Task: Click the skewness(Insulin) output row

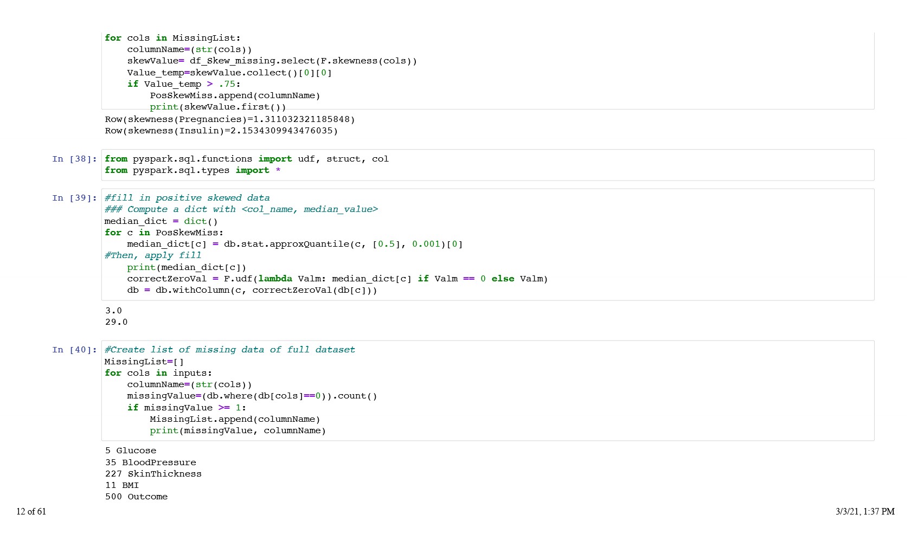Action: tap(221, 131)
